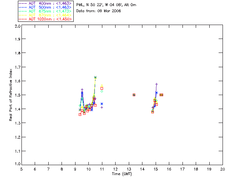Click the x-axis tick label 12
Image resolution: width=229 pixels, height=183 pixels.
point(115,169)
